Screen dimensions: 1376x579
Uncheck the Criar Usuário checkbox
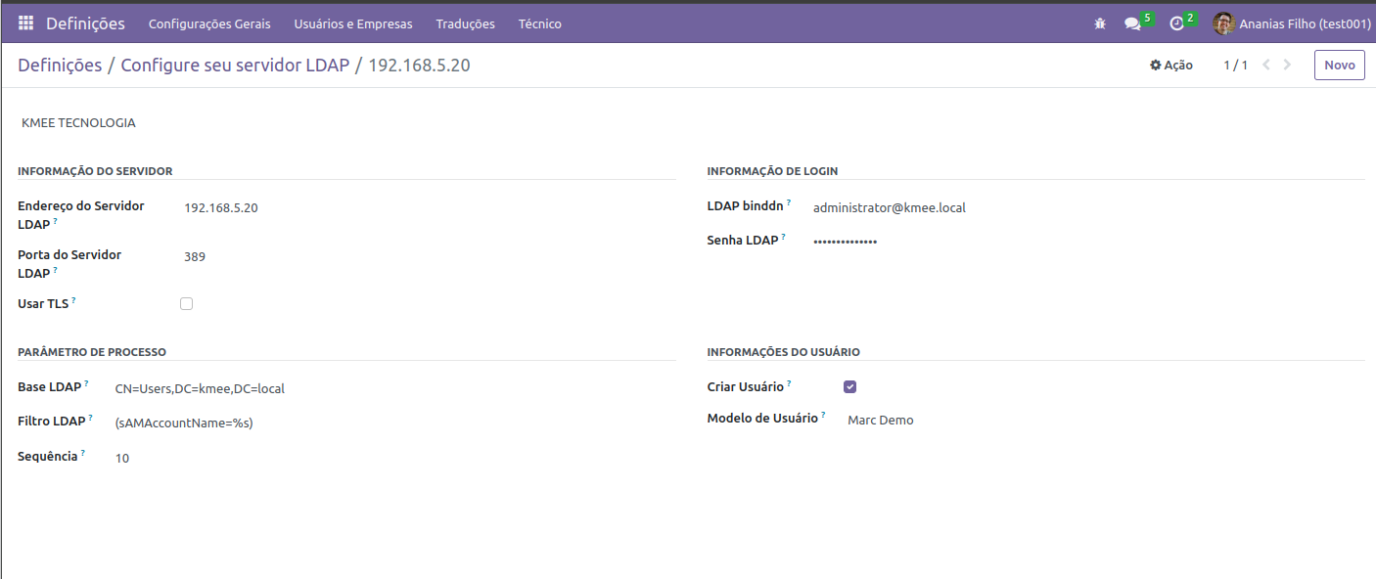tap(849, 387)
